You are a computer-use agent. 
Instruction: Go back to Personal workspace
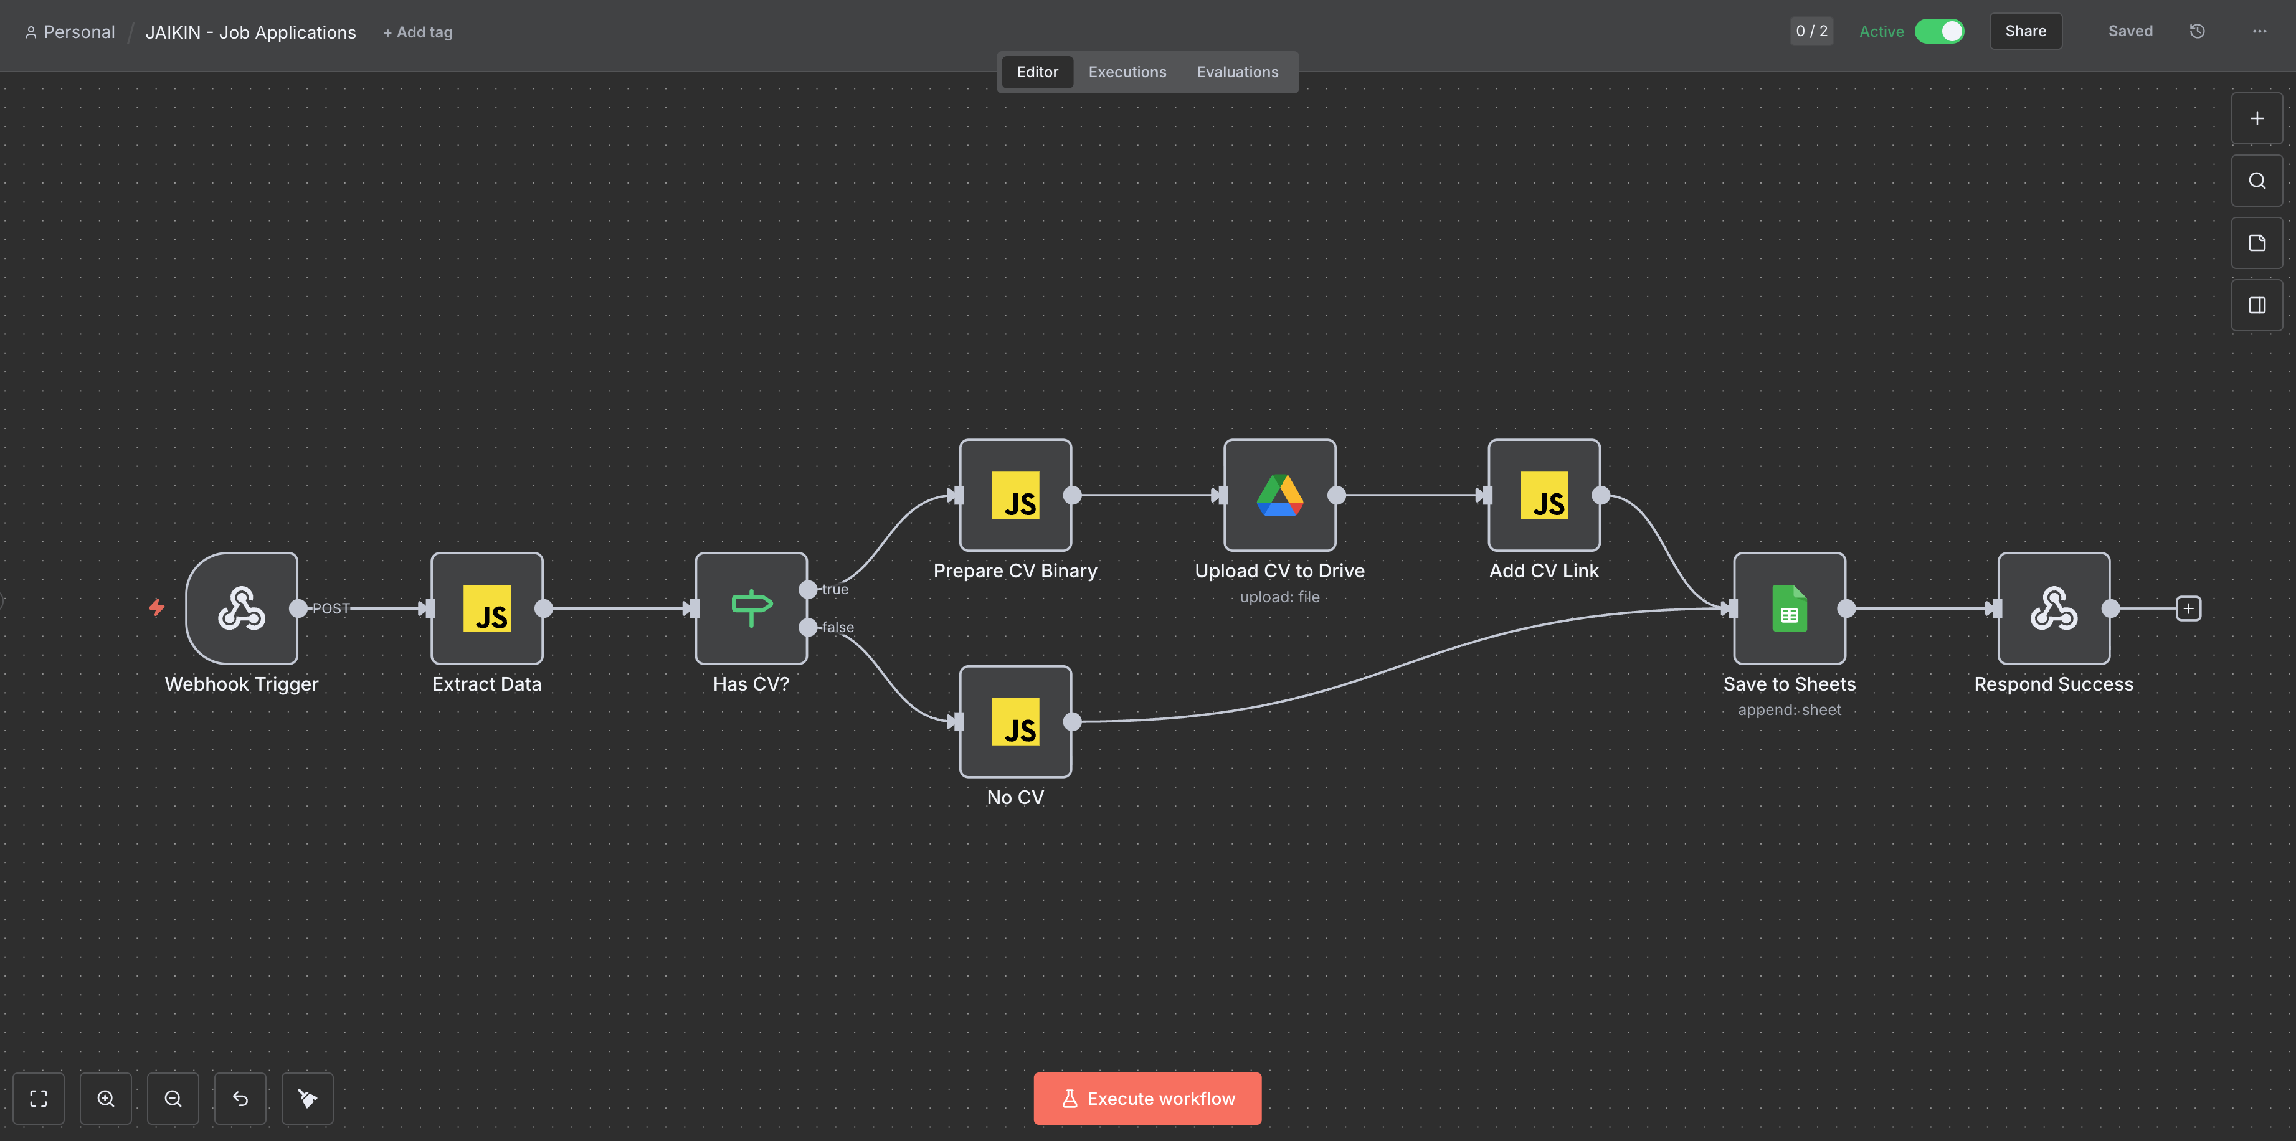(x=78, y=32)
